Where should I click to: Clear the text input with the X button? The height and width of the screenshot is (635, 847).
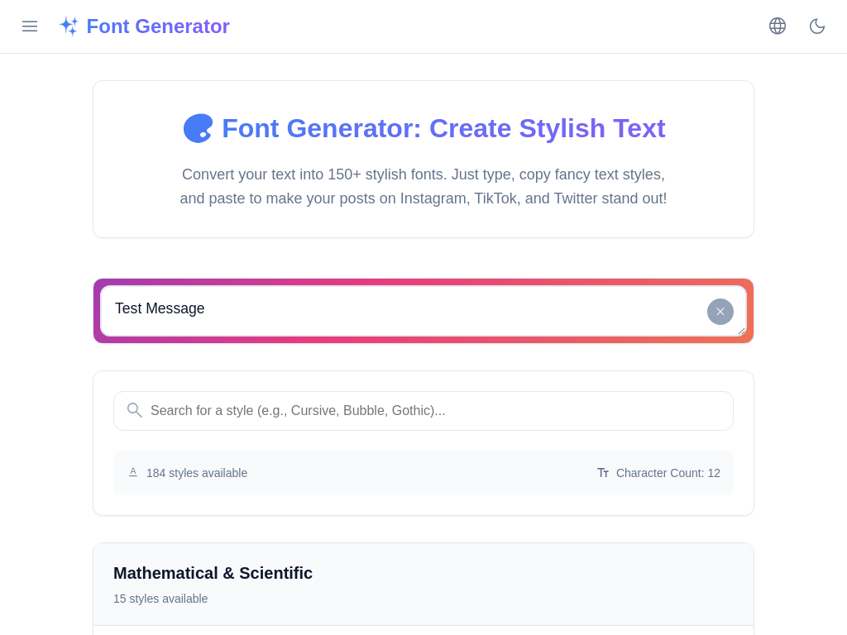[x=720, y=311]
